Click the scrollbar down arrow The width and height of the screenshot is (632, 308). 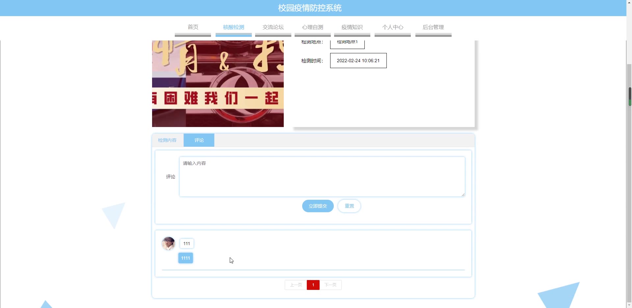point(630,305)
